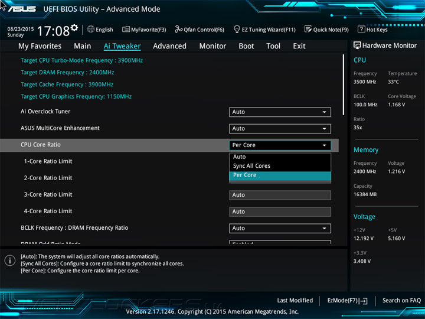Click the globe language icon
This screenshot has width=425, height=319.
point(91,30)
